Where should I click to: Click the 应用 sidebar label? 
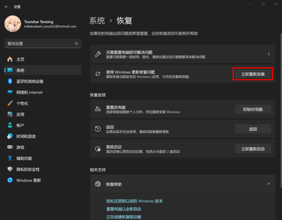20,114
